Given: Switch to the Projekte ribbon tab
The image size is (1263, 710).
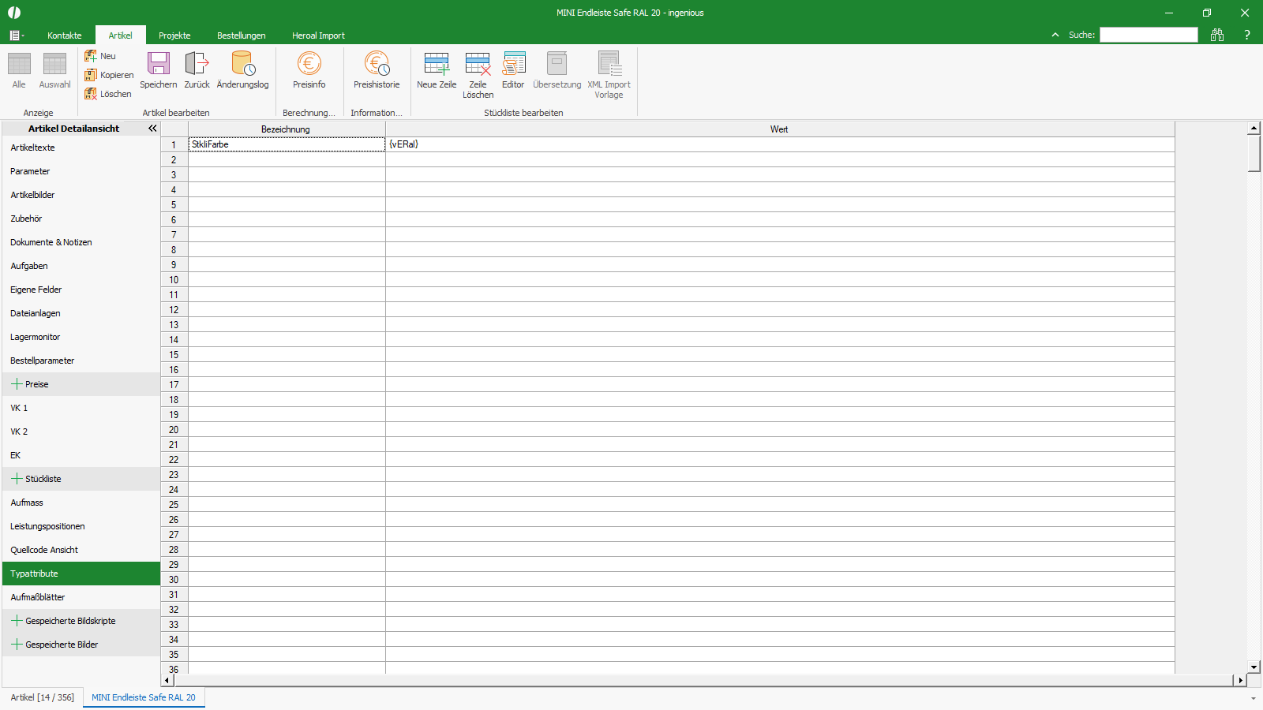Looking at the screenshot, I should click(x=174, y=35).
